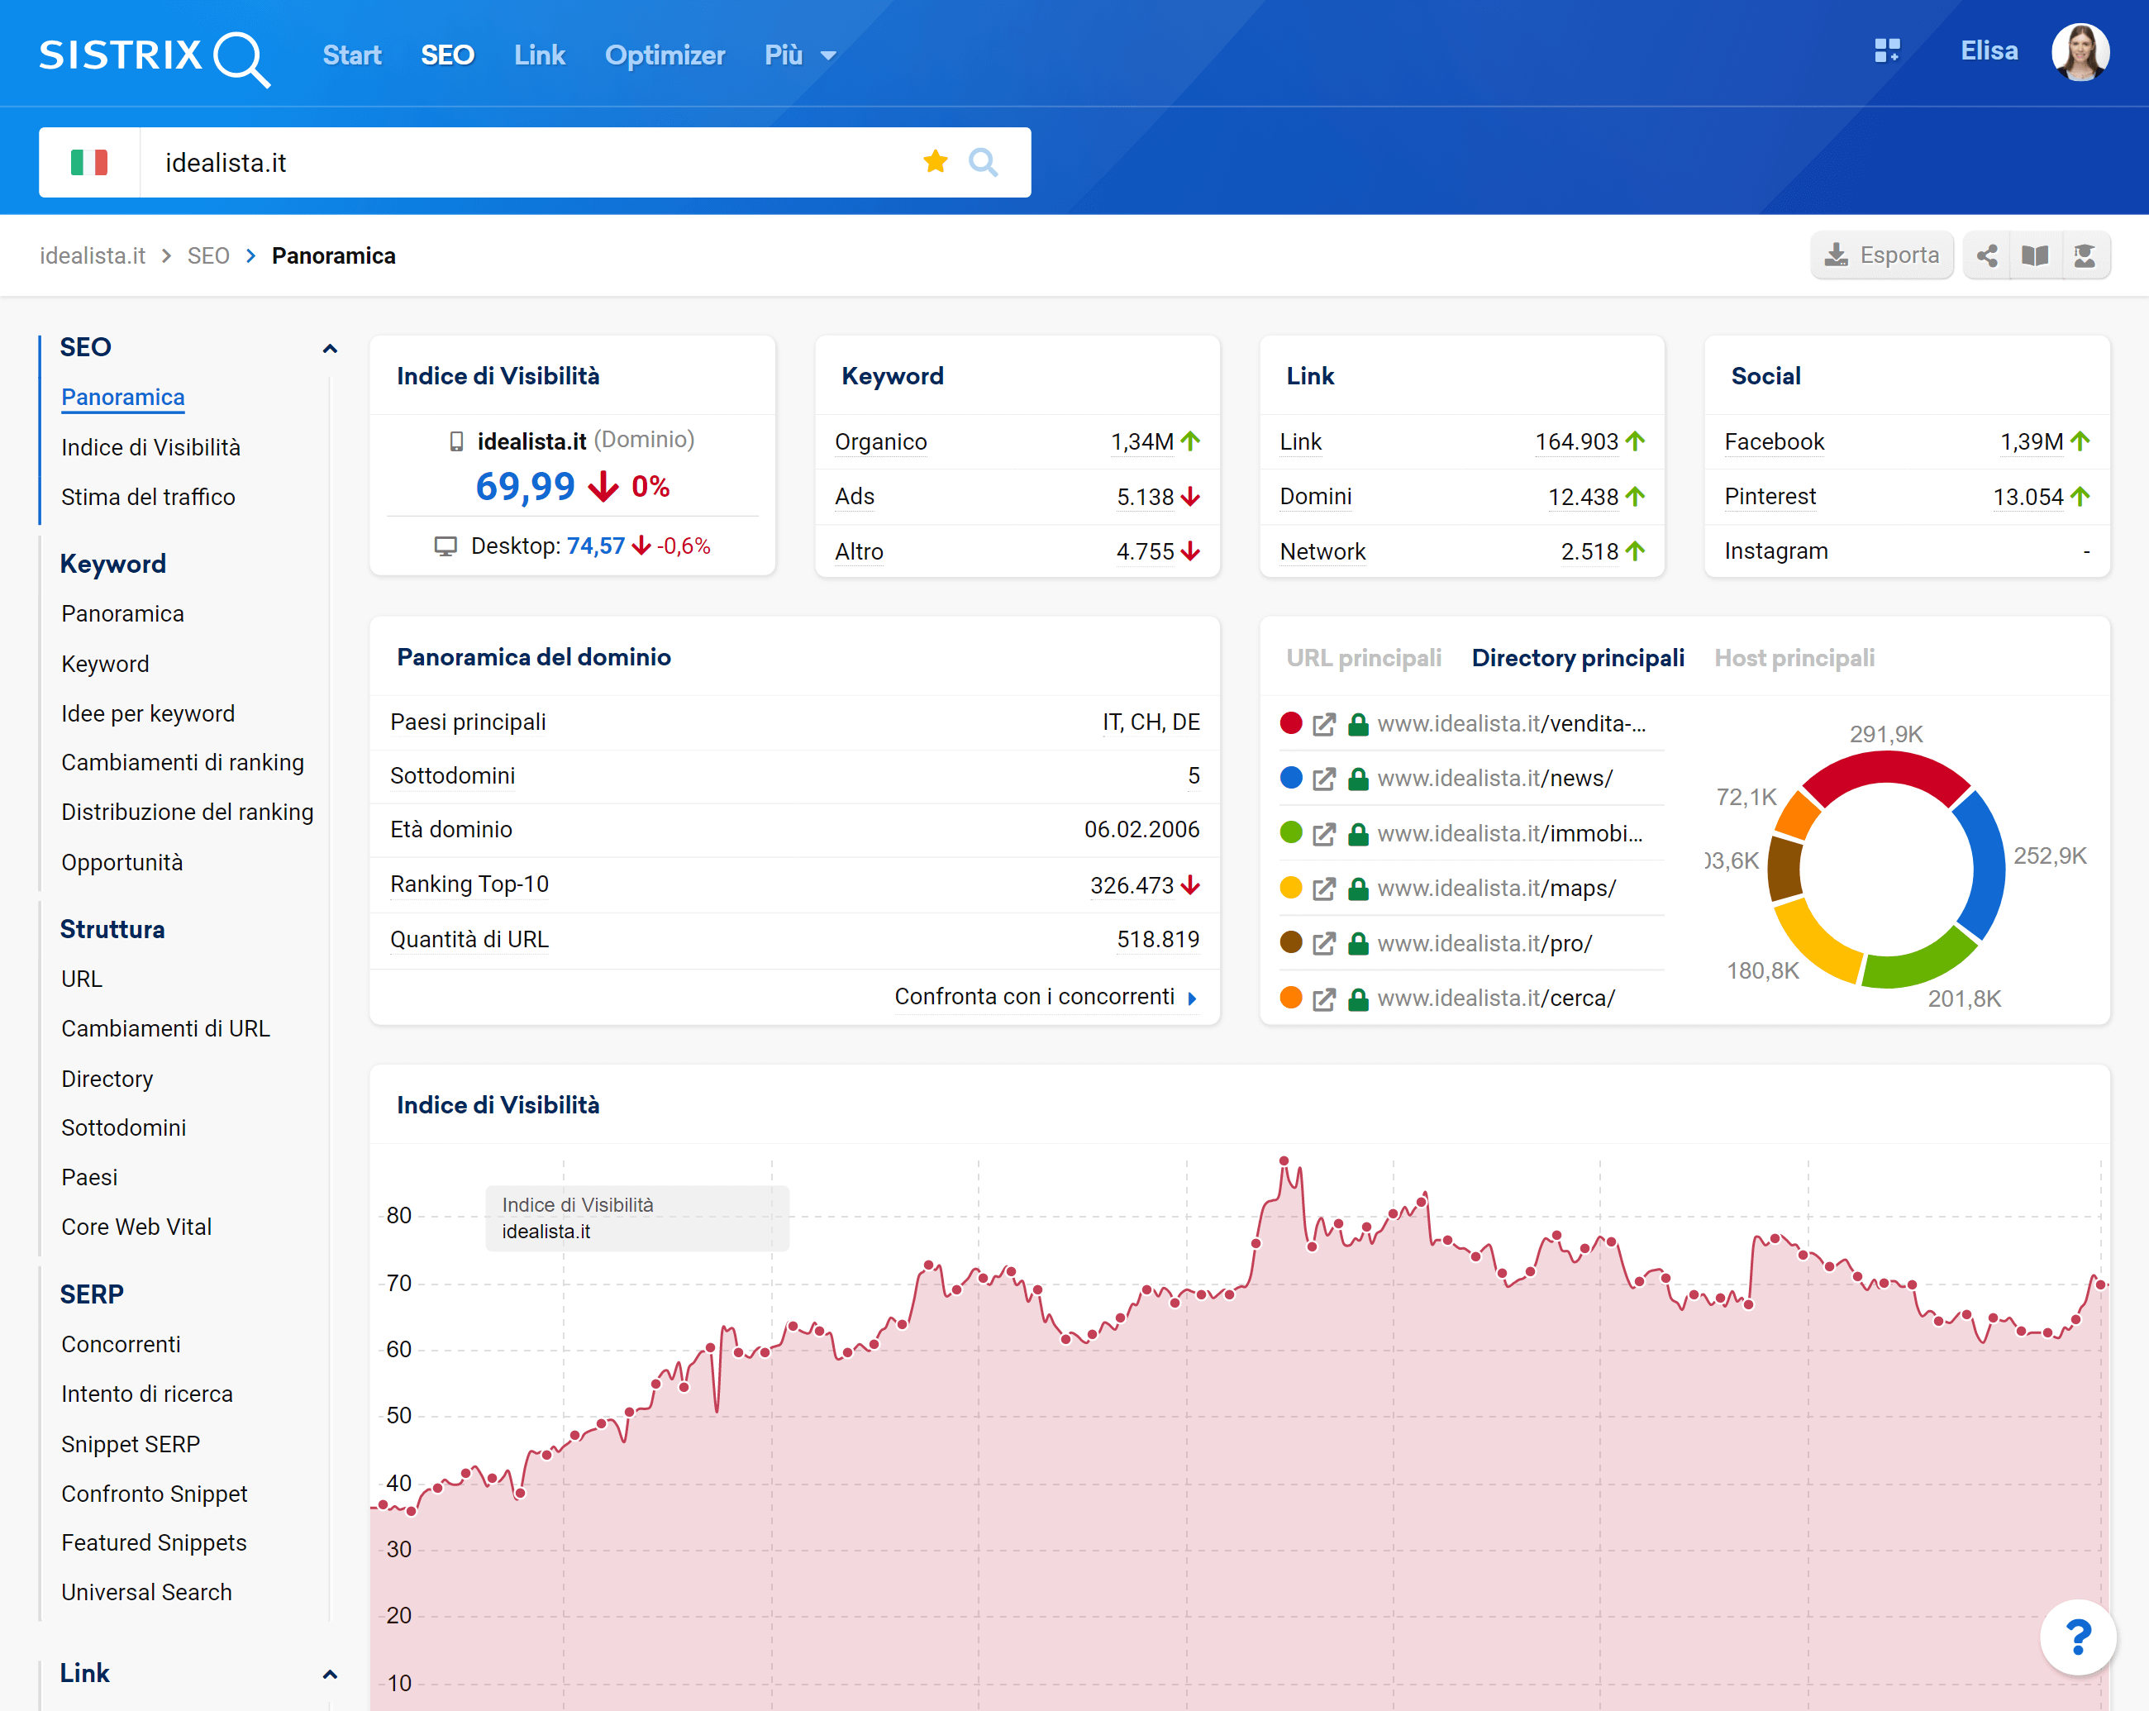Open the handbook book icon
Screen dimensions: 2149x1711
pyautogui.click(x=2036, y=256)
